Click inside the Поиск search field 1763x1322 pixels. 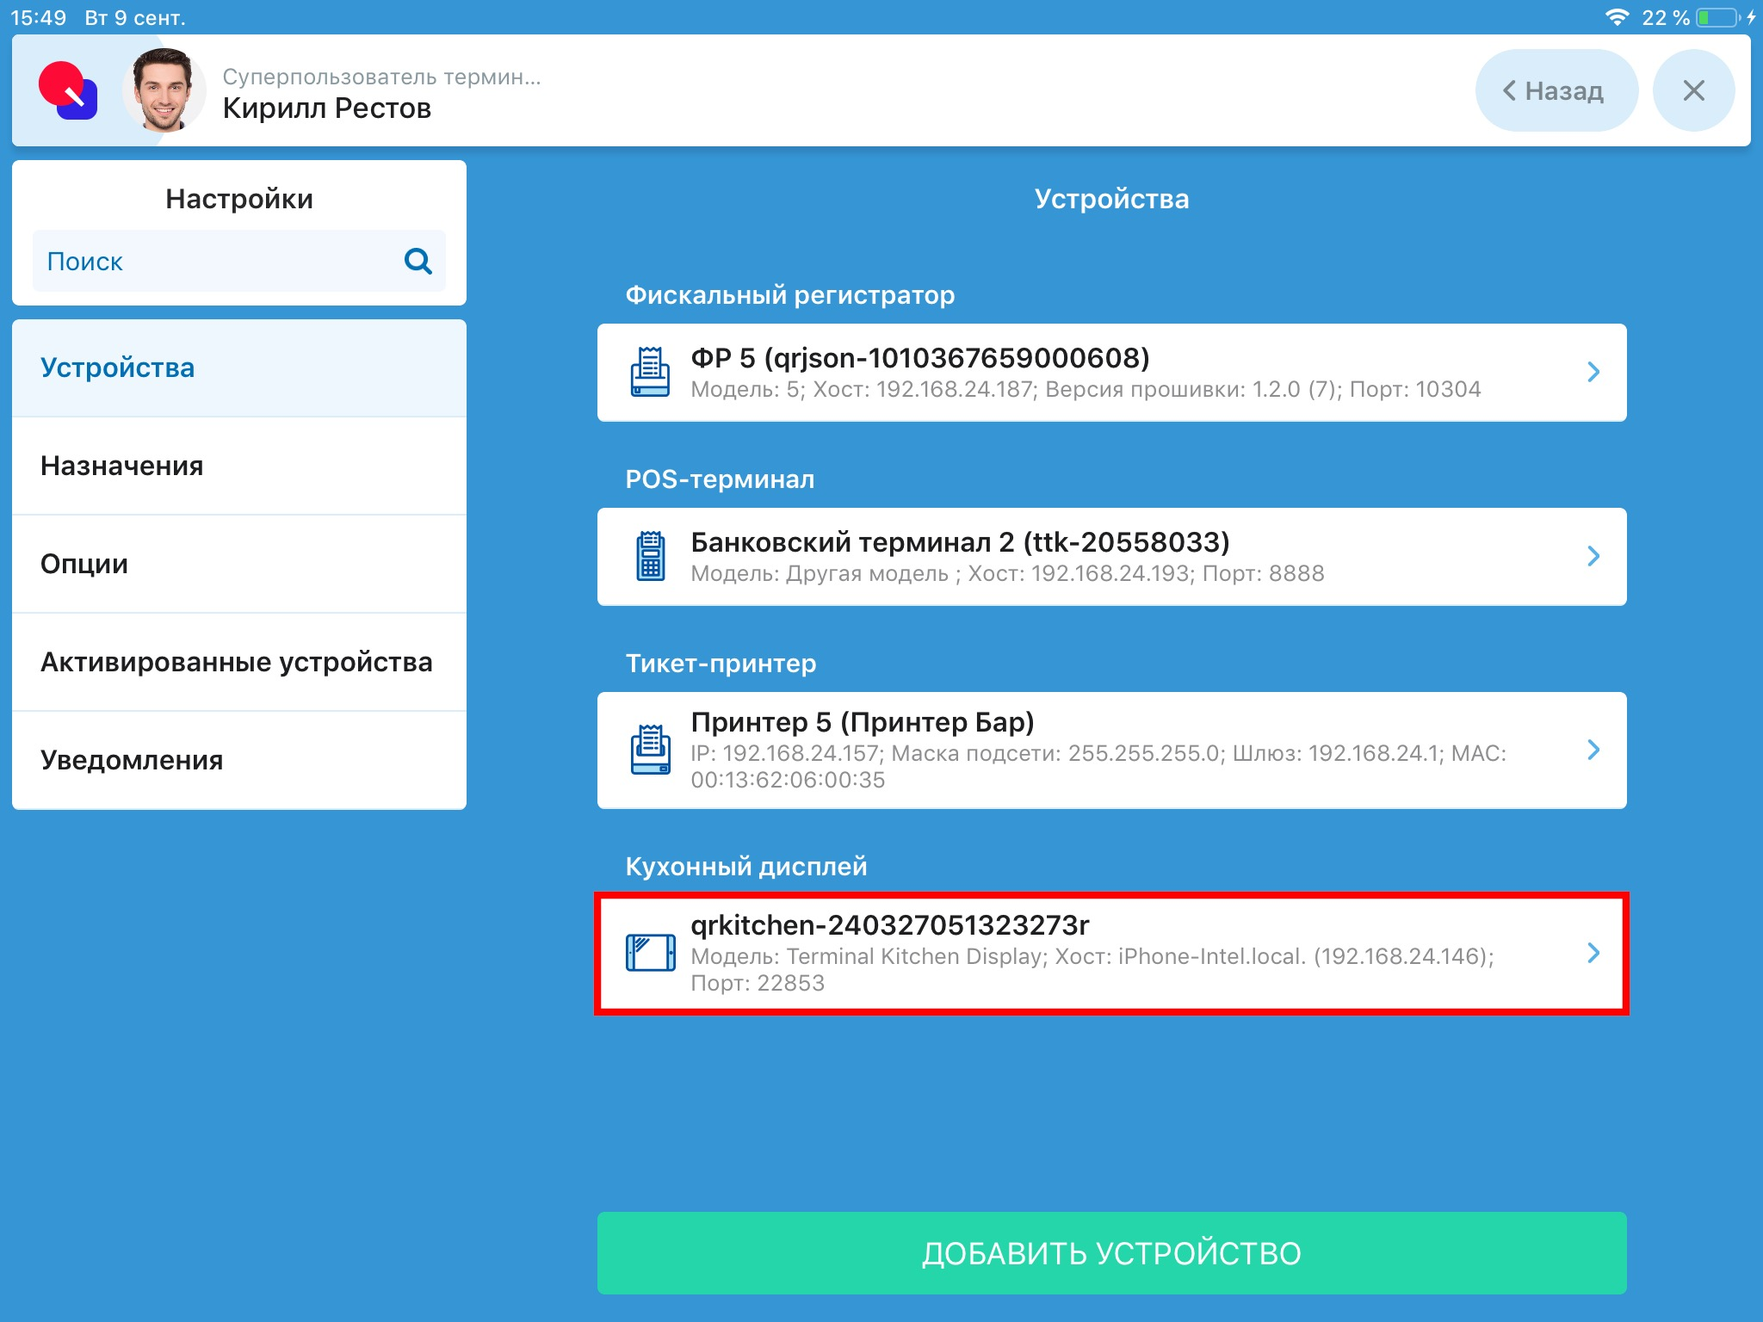(172, 261)
